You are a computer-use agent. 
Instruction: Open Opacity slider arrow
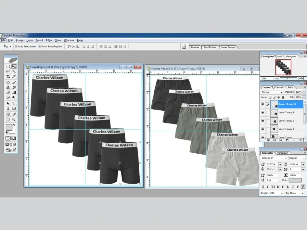pyautogui.click(x=304, y=92)
